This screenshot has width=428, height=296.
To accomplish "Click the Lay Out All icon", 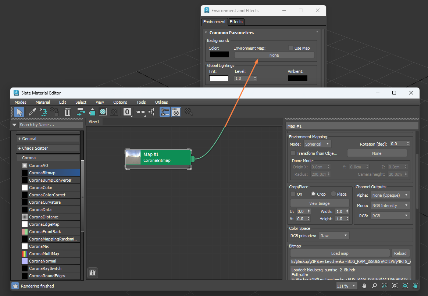I will [140, 112].
